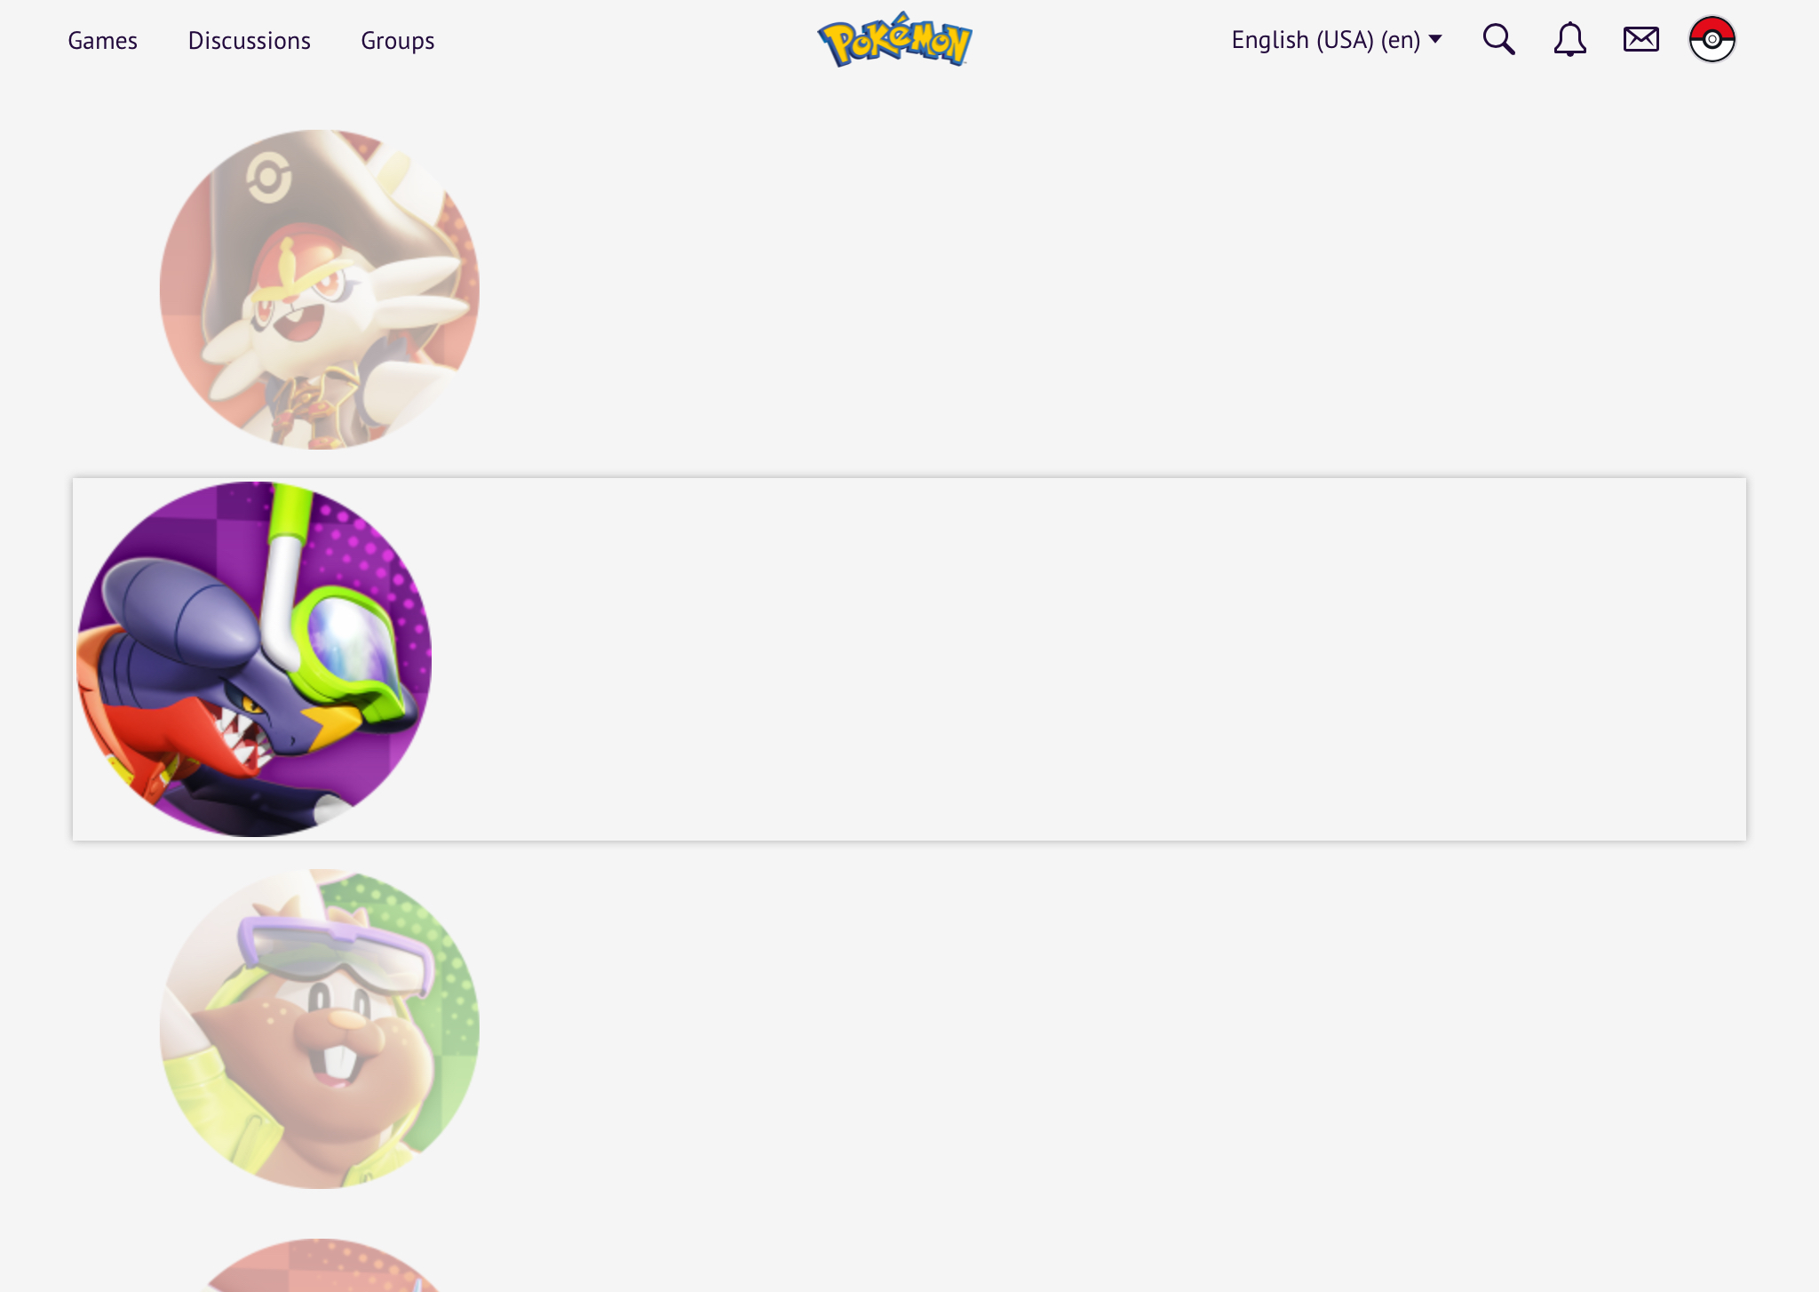Viewport: 1819px width, 1292px height.
Task: Click the Pokémon logo in header
Action: 894,40
